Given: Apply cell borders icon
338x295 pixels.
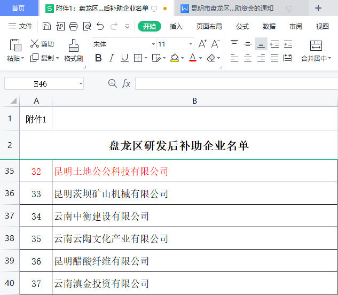Looking at the screenshot, I should [x=138, y=58].
